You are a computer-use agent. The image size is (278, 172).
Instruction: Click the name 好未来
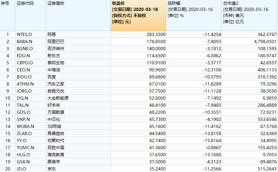(x=54, y=105)
